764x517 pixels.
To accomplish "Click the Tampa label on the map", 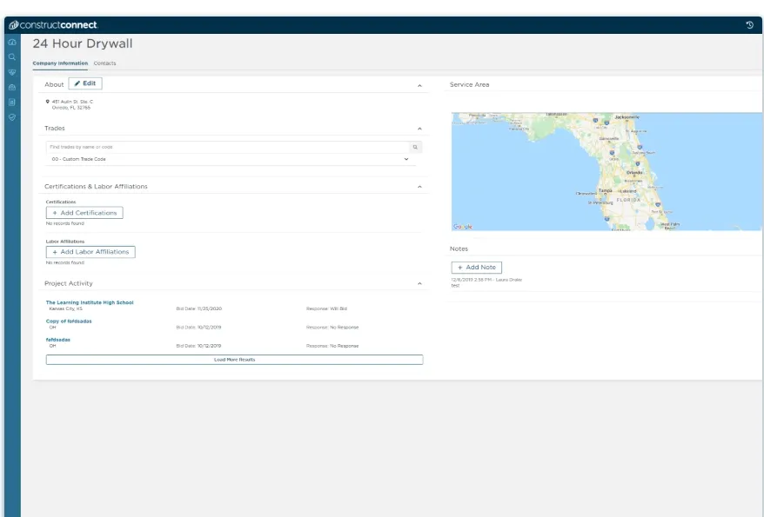I will [x=605, y=190].
